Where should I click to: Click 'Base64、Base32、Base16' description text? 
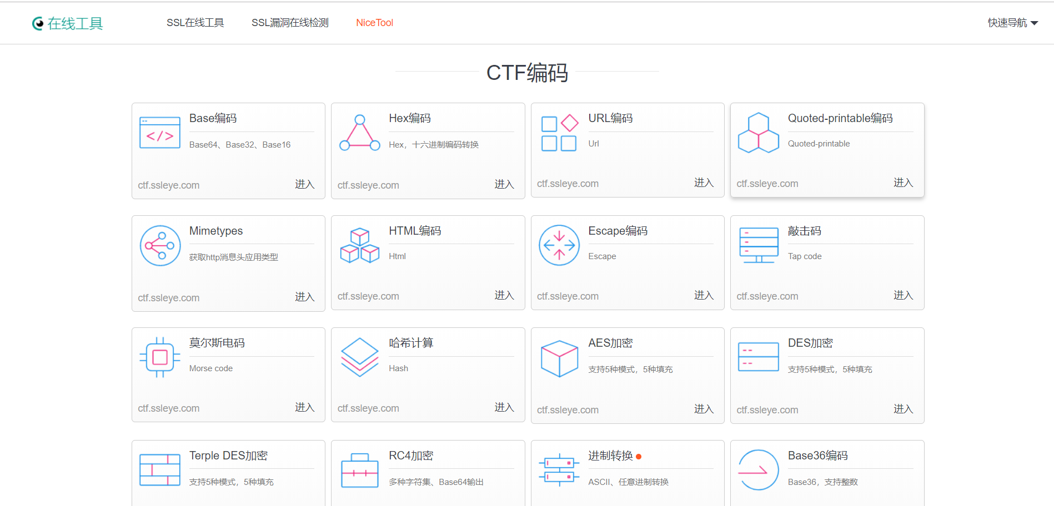[240, 145]
